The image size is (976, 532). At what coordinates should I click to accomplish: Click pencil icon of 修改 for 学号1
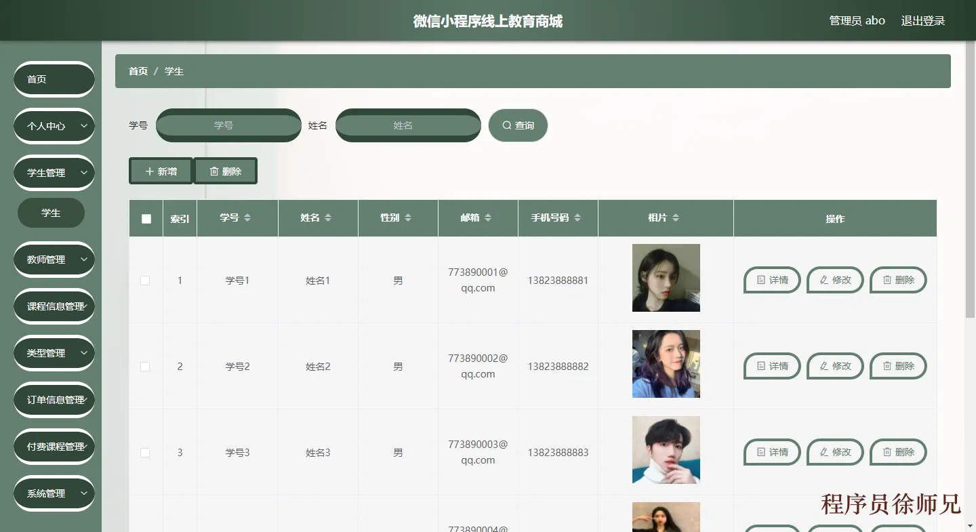824,280
